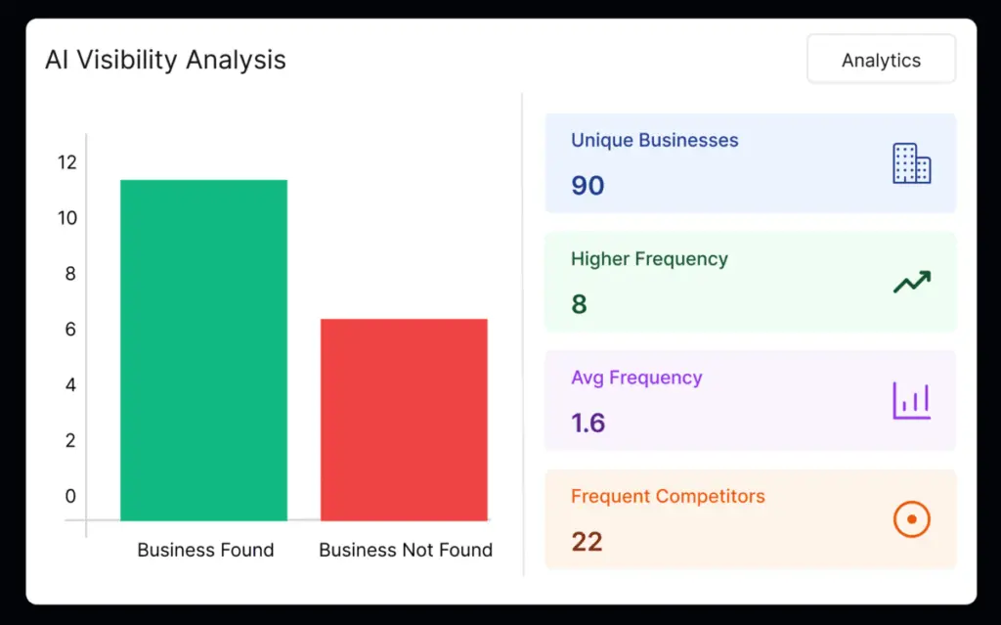Click the target icon on Frequent Competitors card
Viewport: 1001px width, 625px height.
911,519
